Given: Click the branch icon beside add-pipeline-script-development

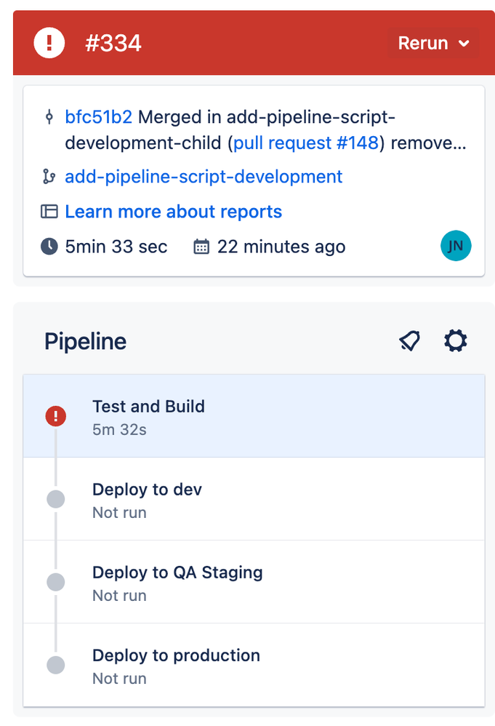Looking at the screenshot, I should tap(49, 177).
